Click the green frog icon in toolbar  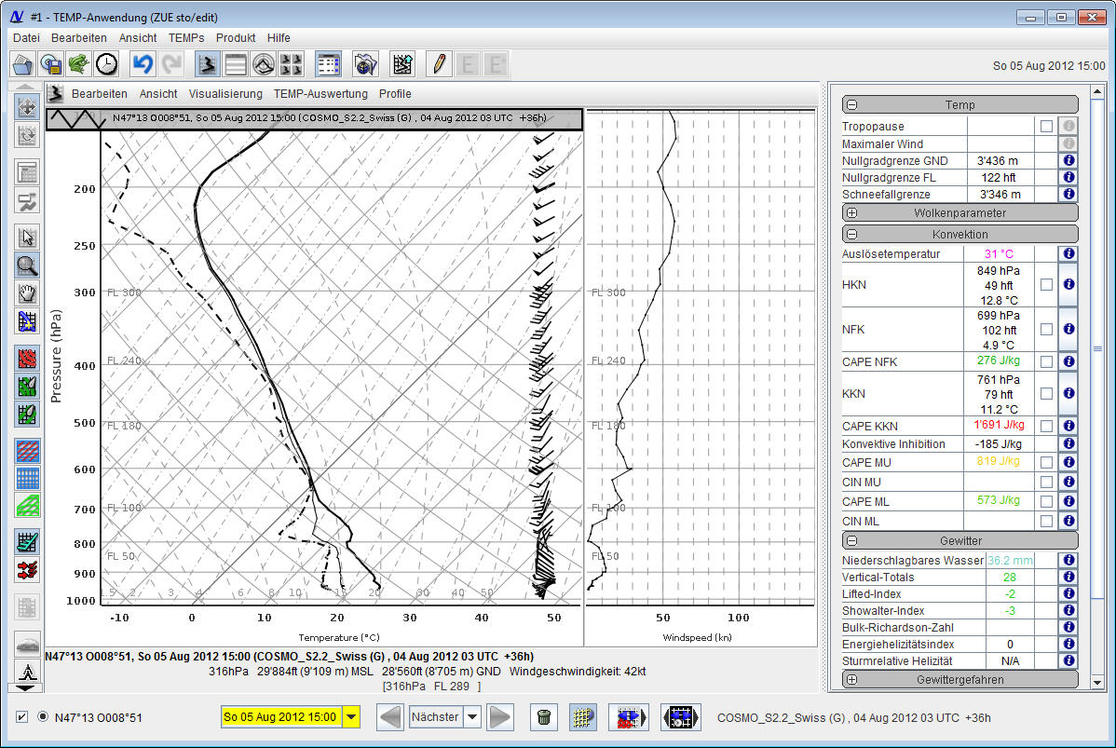[x=78, y=63]
